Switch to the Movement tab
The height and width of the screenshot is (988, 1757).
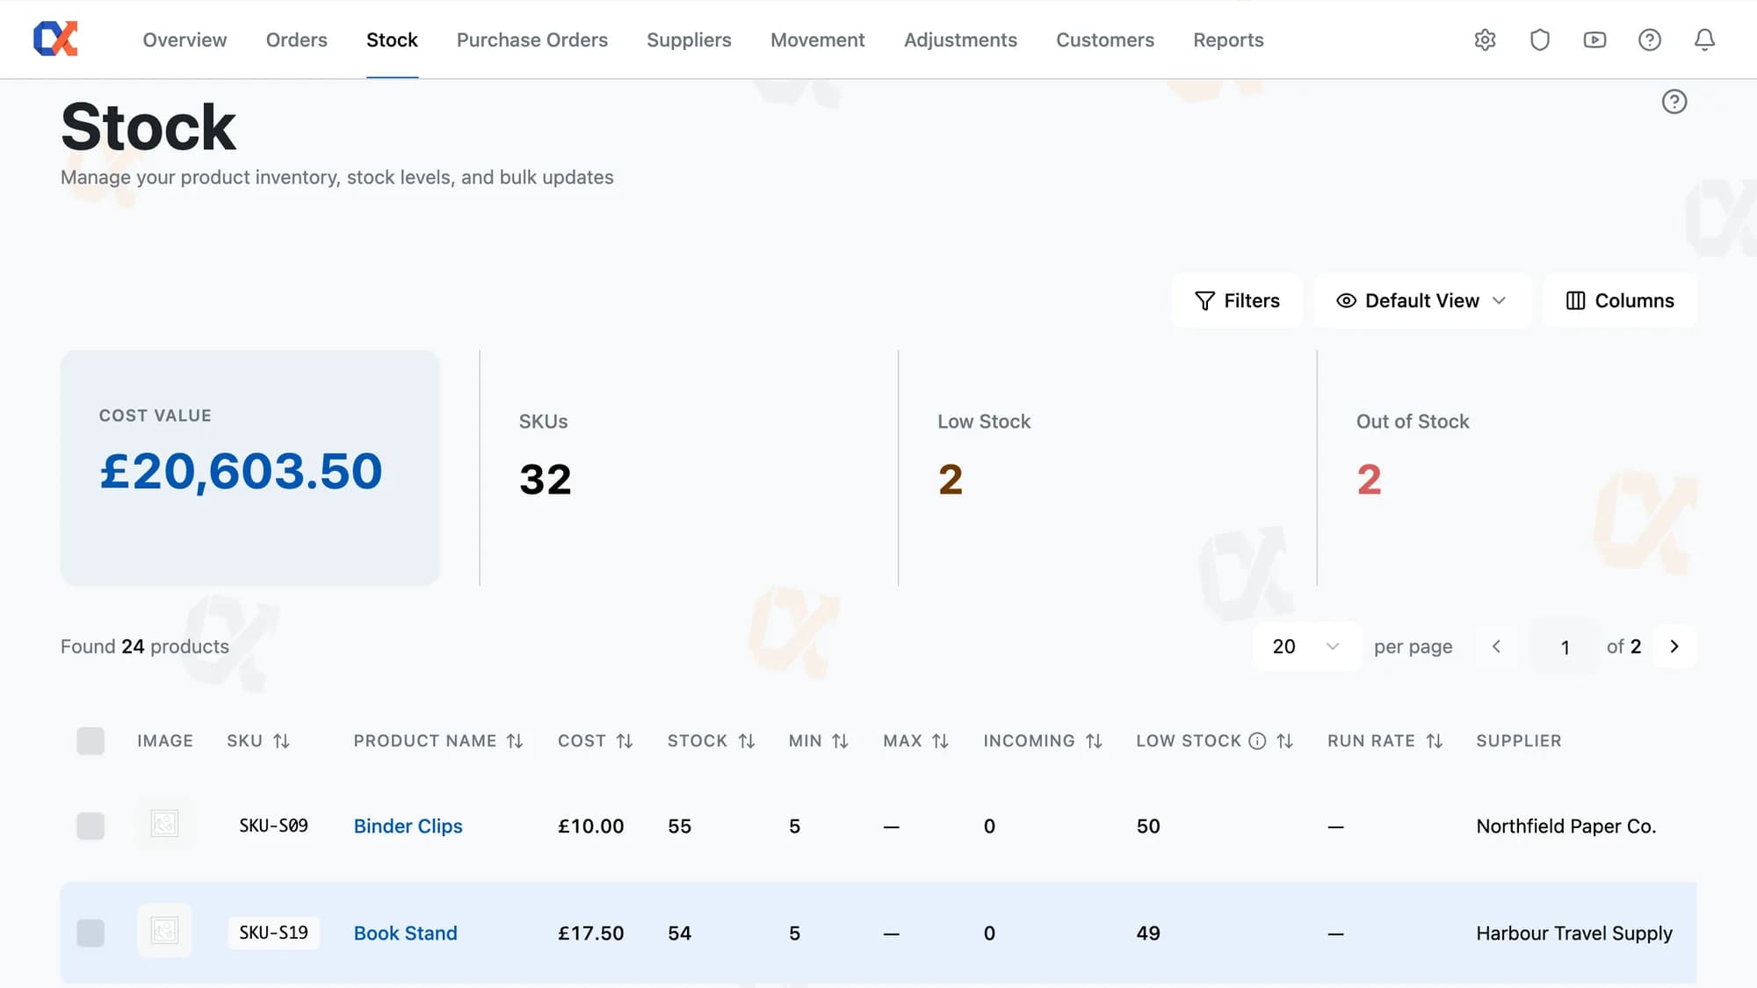point(817,40)
